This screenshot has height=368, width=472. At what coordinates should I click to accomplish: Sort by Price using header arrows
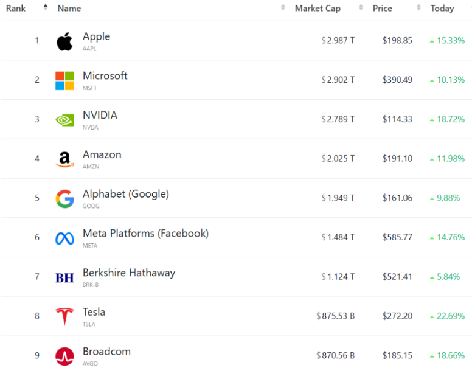point(418,7)
